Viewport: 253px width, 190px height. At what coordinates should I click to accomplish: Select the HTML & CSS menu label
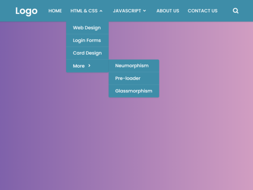(x=84, y=11)
